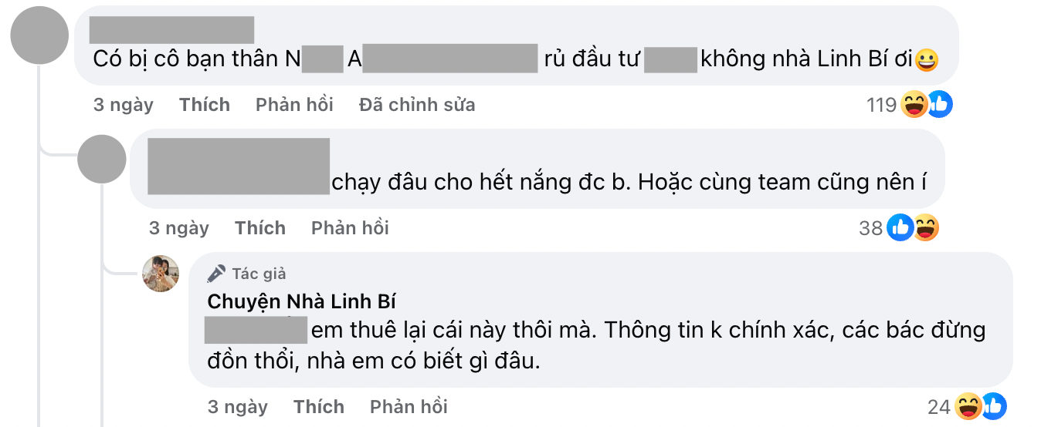Click the pencil icon beside "Tác giả"
Image resolution: width=1041 pixels, height=427 pixels.
(x=217, y=274)
